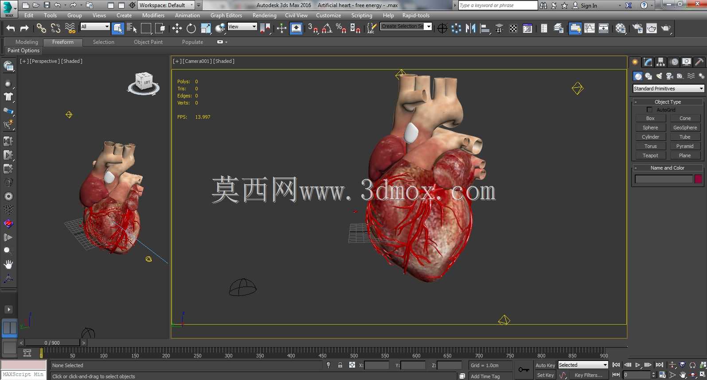
Task: Toggle Auto Key animation mode
Action: click(x=545, y=365)
